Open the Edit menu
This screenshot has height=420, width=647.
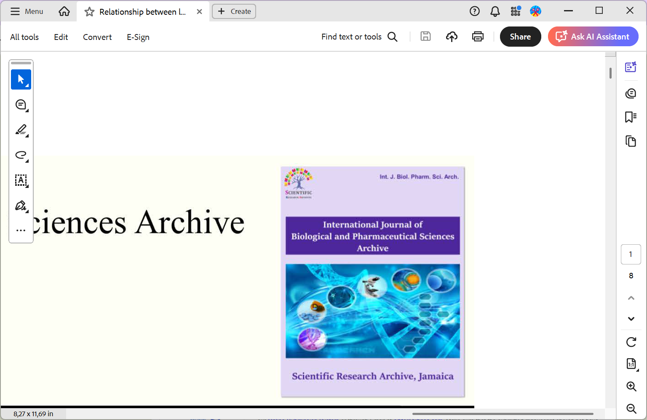coord(61,37)
